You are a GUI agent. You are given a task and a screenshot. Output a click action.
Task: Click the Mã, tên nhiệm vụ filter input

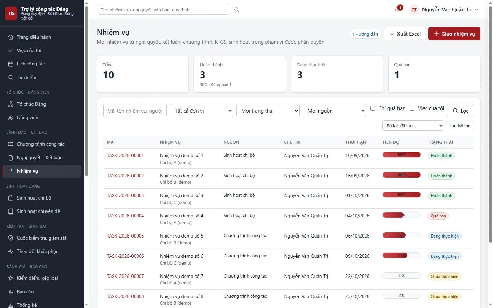(x=135, y=111)
